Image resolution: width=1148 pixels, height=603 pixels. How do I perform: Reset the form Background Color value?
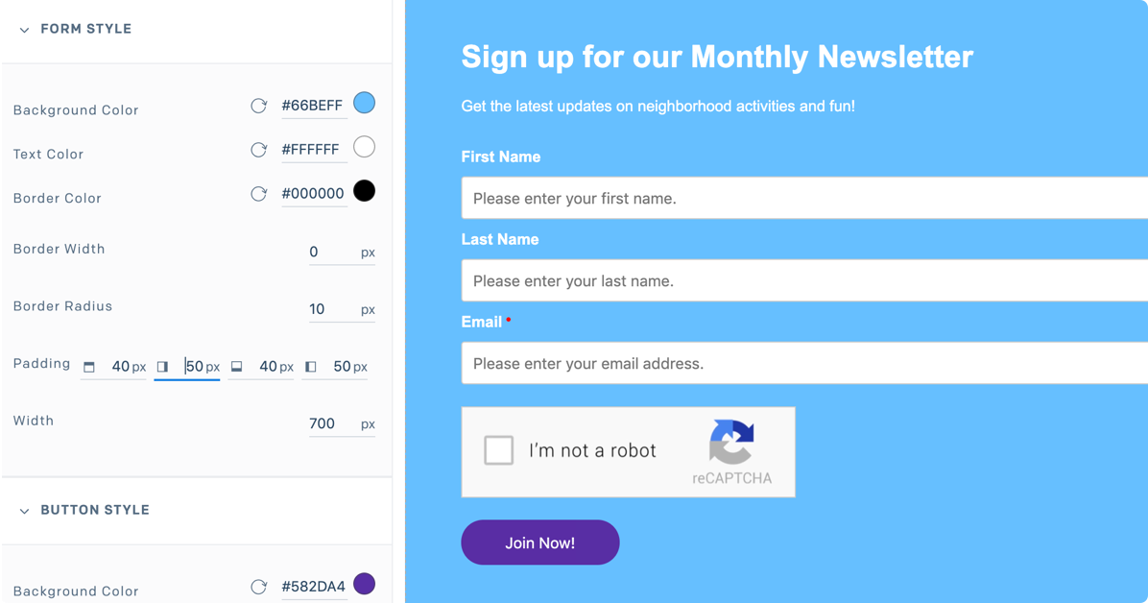tap(258, 106)
